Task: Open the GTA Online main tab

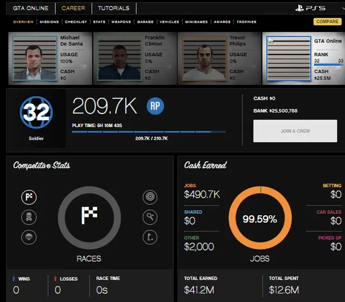Action: coord(30,8)
